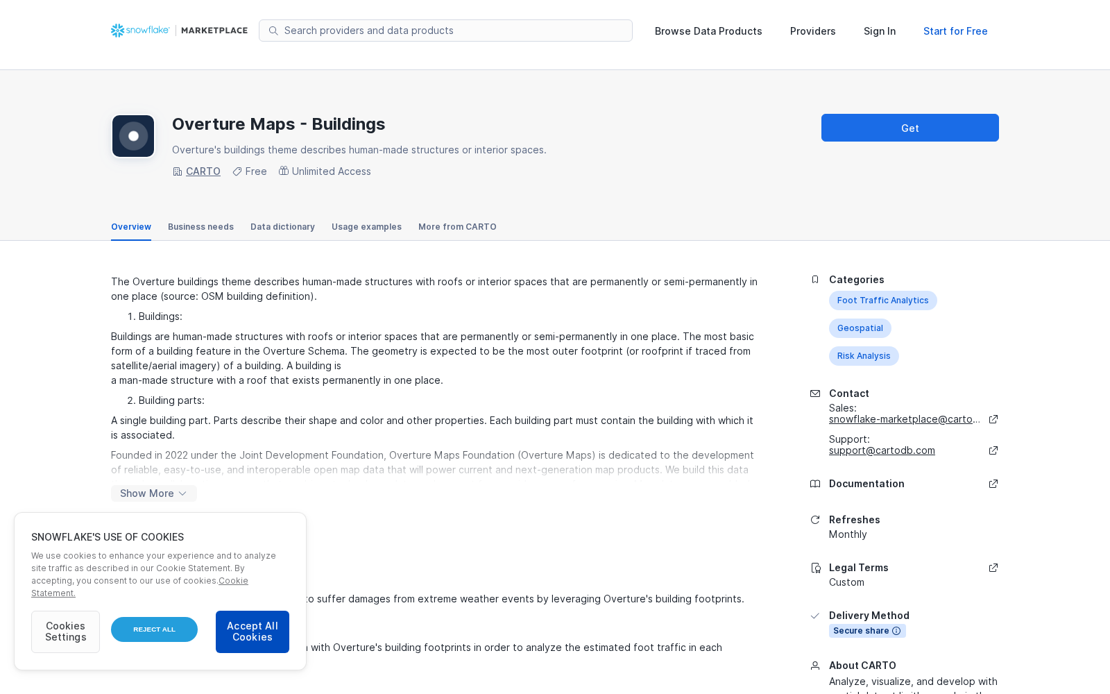
Task: Click the Secure share info icon
Action: pyautogui.click(x=896, y=631)
